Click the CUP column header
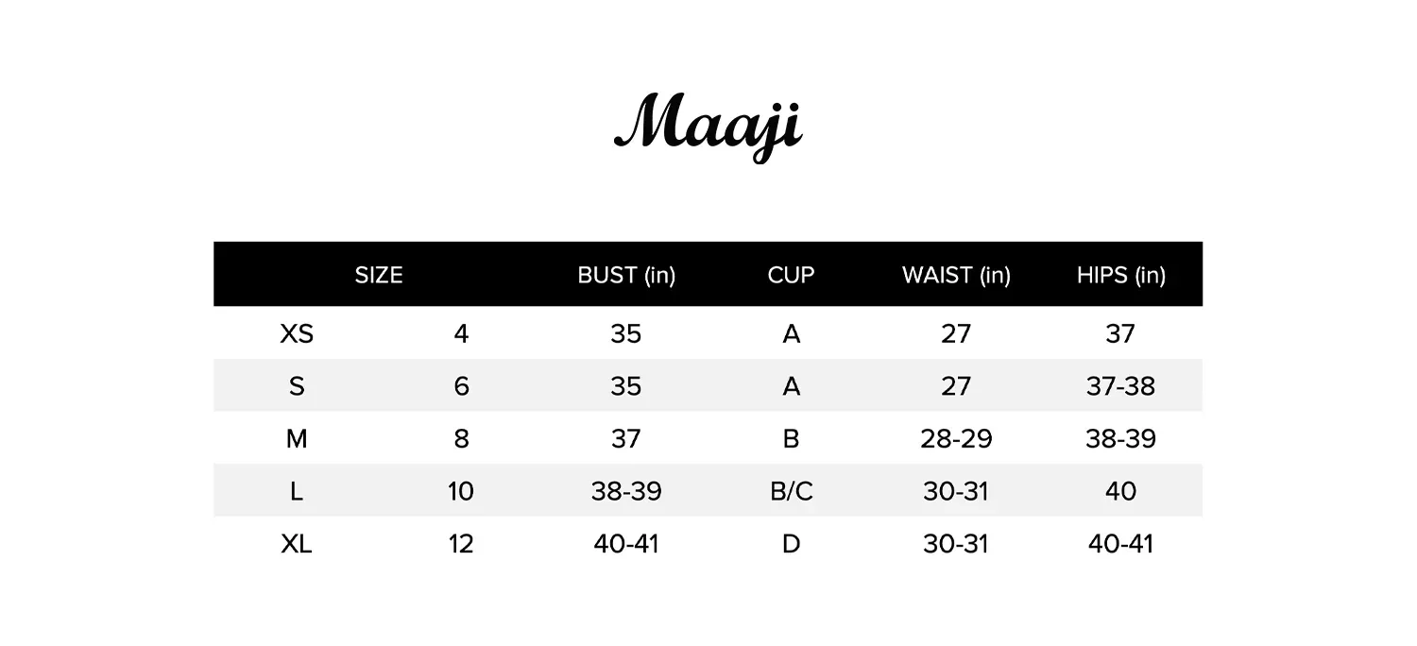Viewport: 1417px width, 646px height. click(791, 275)
